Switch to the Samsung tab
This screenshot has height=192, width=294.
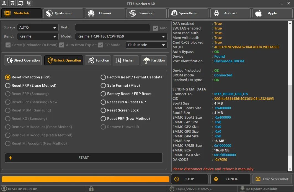[x=147, y=13]
